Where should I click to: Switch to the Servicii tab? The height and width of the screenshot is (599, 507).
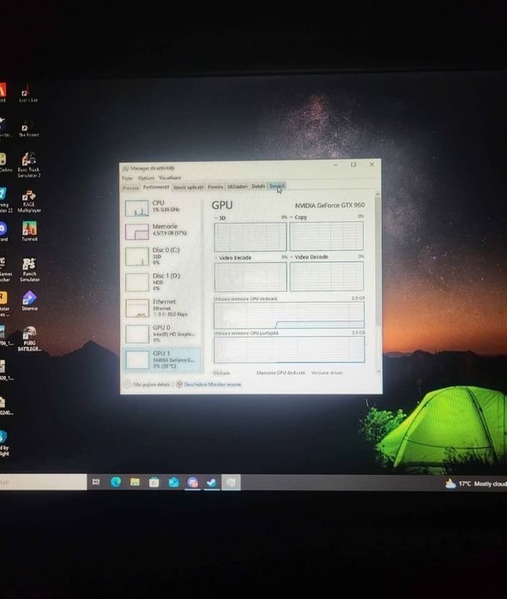(277, 186)
